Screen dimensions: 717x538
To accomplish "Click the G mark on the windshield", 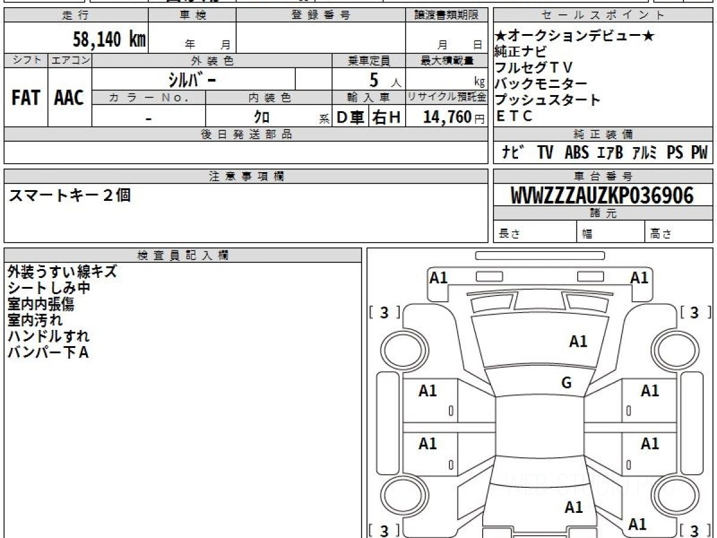I will click(566, 383).
